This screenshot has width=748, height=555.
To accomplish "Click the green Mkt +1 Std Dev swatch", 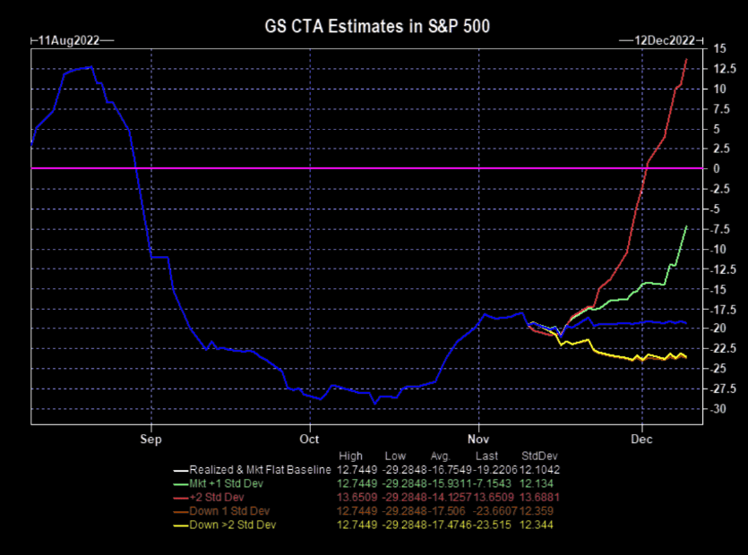I will 181,484.
